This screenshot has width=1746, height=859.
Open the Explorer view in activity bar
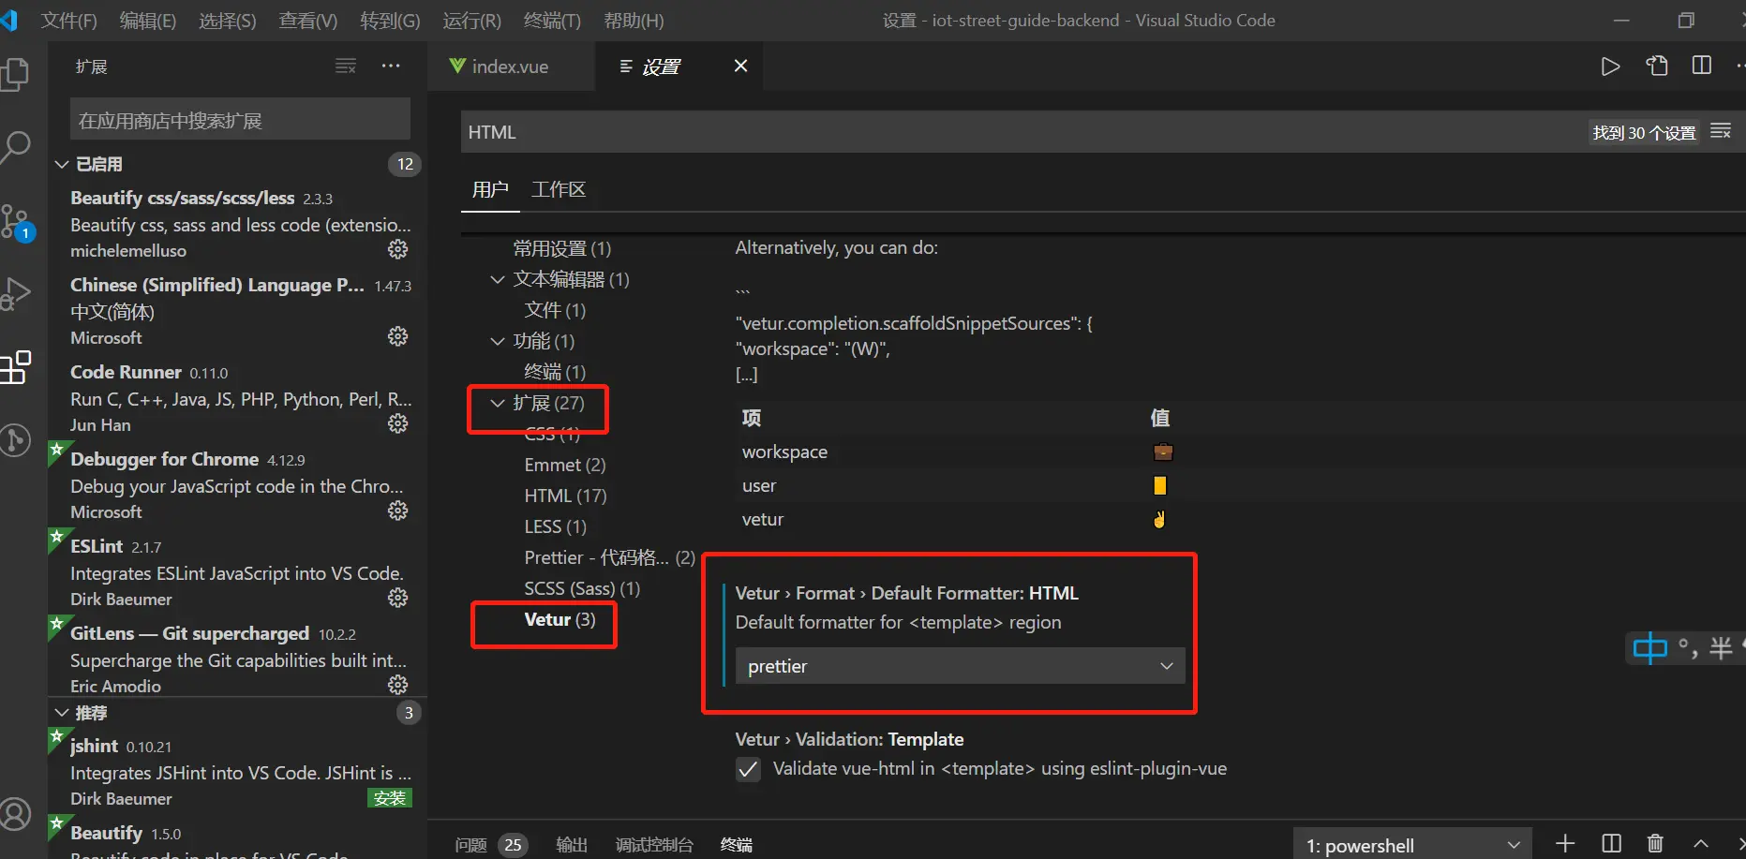coord(15,75)
